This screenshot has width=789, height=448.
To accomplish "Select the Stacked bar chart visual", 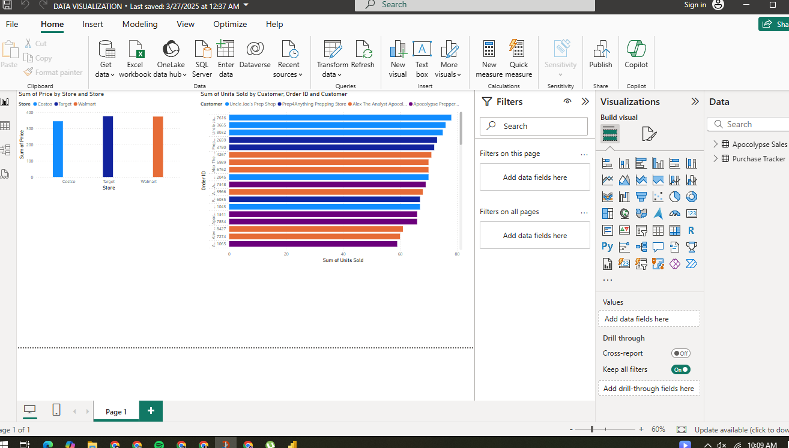I will click(x=608, y=163).
